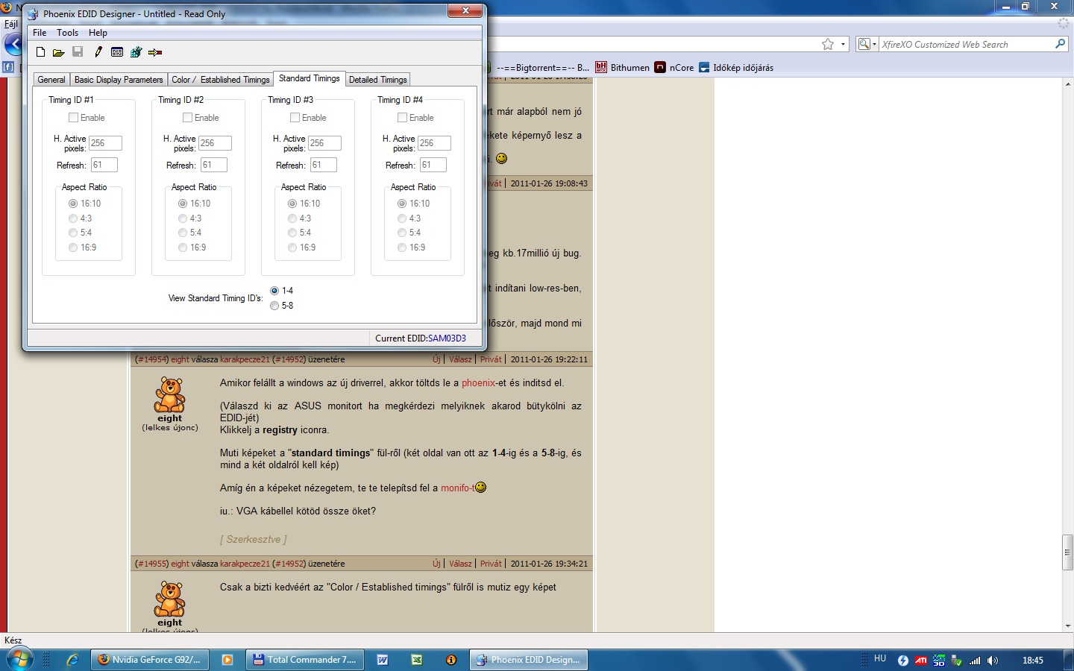
Task: Click the Facebook bookmark icon
Action: pos(7,67)
